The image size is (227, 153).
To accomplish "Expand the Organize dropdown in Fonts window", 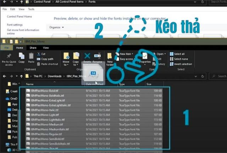I will point(57,27).
